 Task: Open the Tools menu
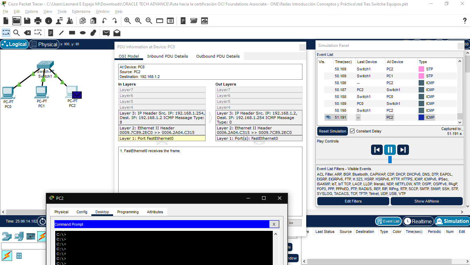tap(62, 11)
